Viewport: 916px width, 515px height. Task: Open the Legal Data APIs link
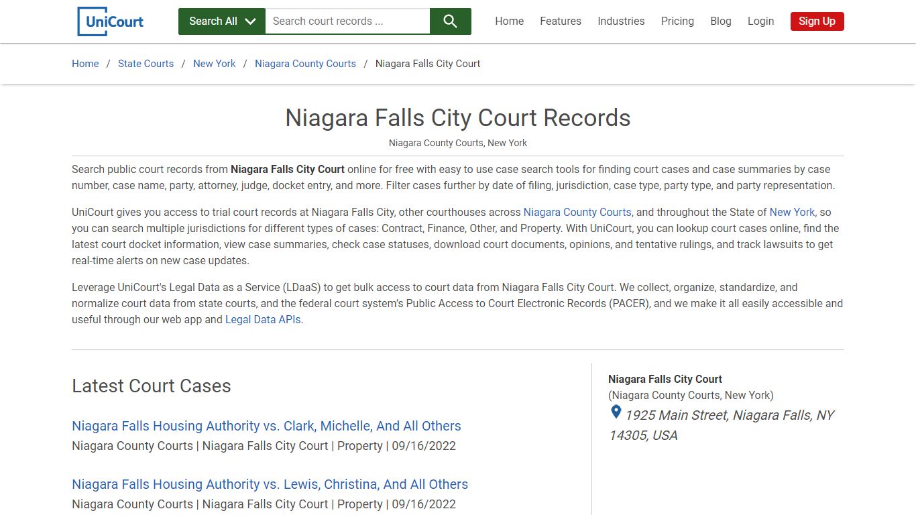(264, 320)
